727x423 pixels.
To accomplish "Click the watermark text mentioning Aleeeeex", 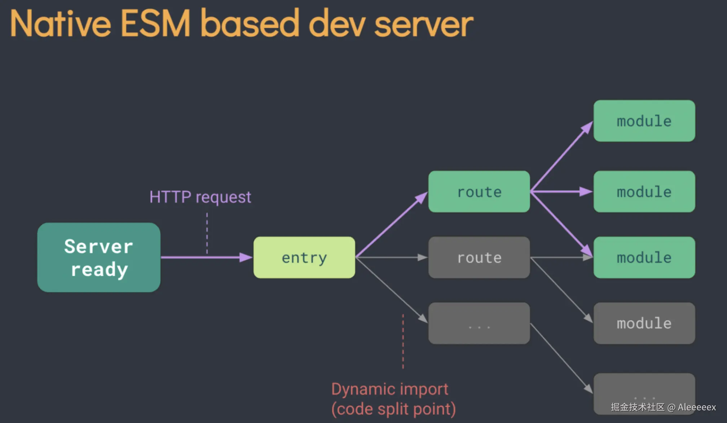I will (x=663, y=407).
